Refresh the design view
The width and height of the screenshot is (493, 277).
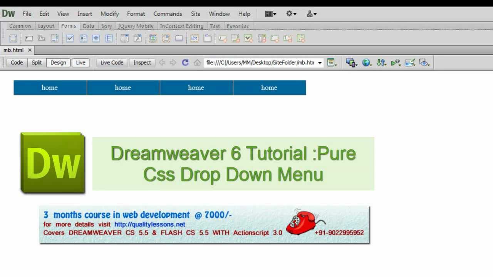[x=185, y=63]
